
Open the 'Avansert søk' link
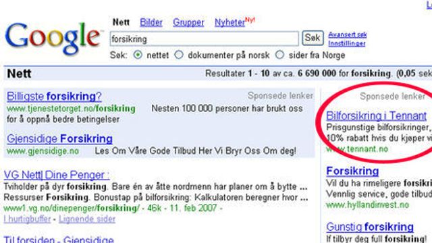click(x=348, y=34)
